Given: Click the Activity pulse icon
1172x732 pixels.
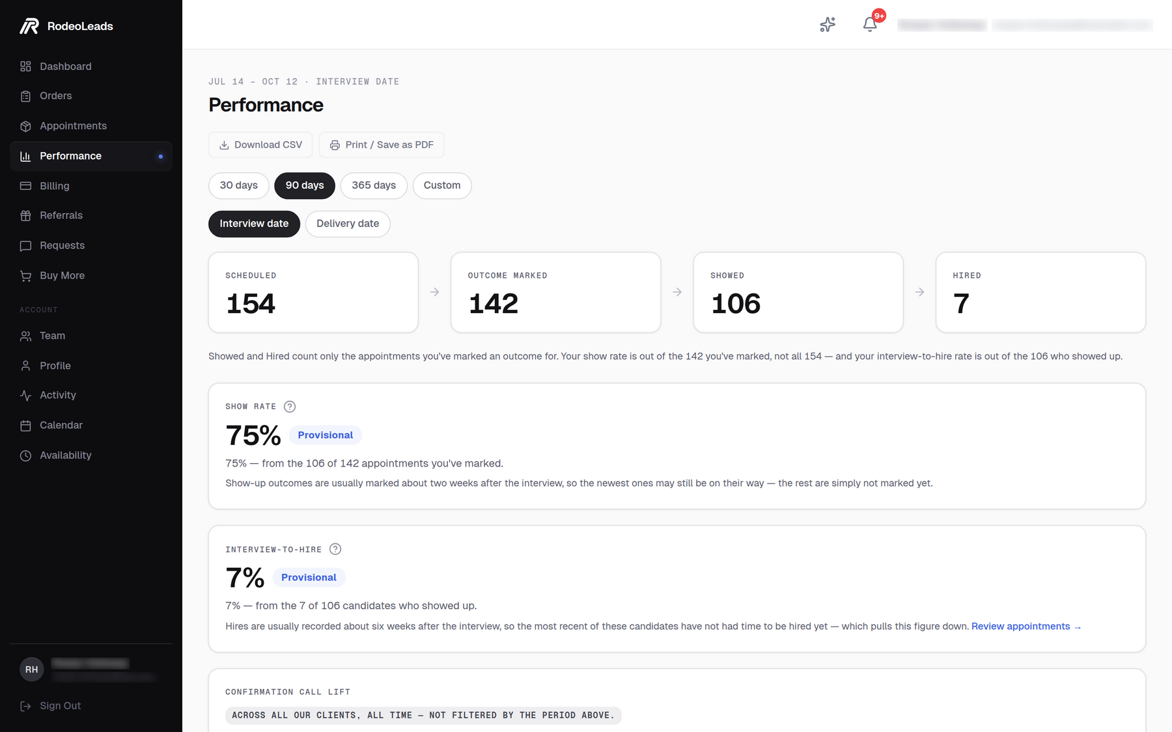Looking at the screenshot, I should tap(25, 396).
